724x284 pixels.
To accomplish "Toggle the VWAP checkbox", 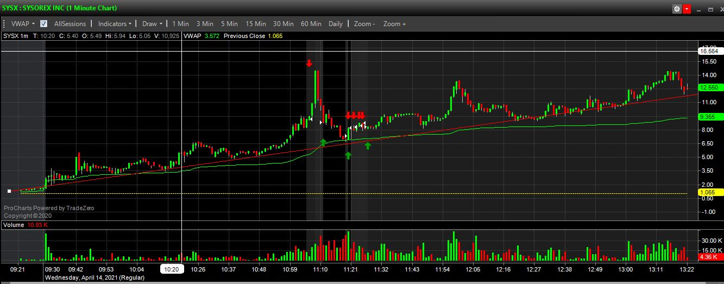I will point(43,24).
